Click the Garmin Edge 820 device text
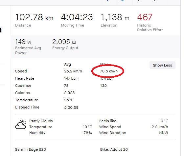This screenshot has width=184, height=156. coord(30,149)
